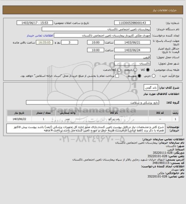
Task: Click the عدد unit cell
Action: point(67,119)
